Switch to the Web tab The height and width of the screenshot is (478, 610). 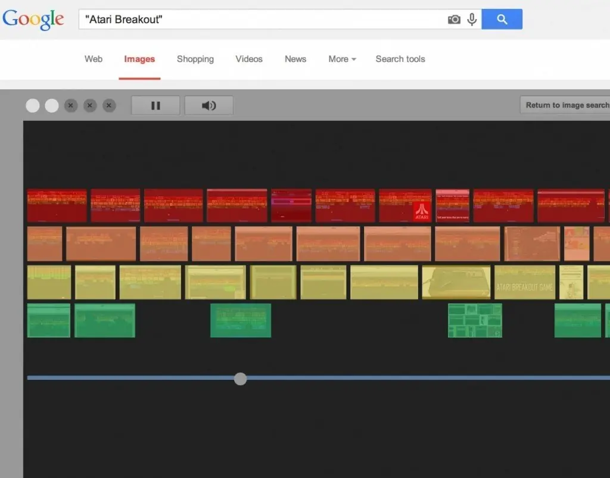(93, 59)
